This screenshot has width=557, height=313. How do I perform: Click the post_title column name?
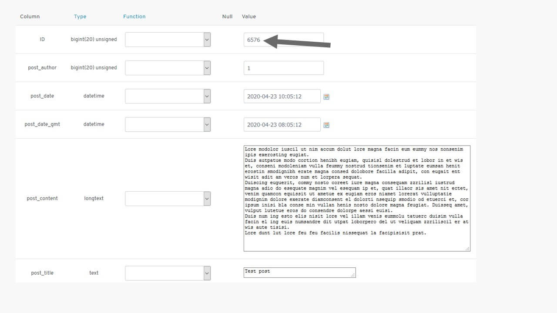pos(42,273)
